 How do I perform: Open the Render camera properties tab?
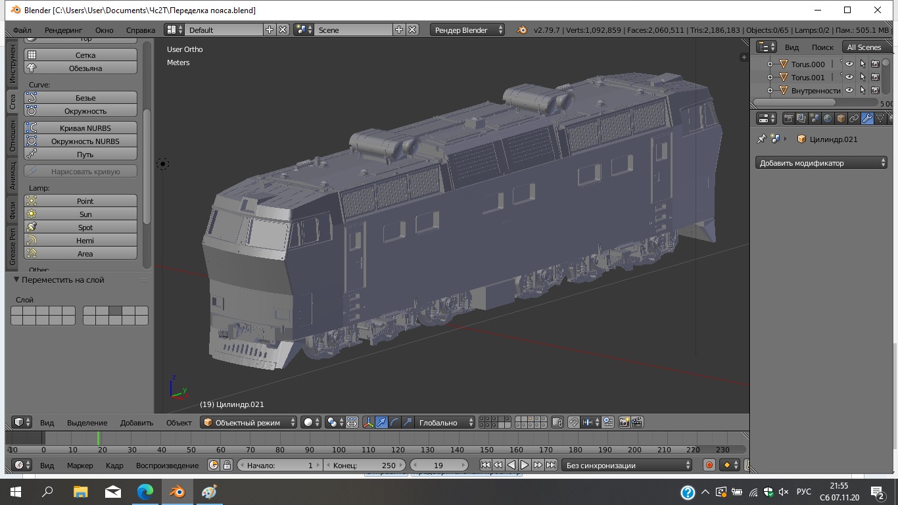(x=789, y=118)
